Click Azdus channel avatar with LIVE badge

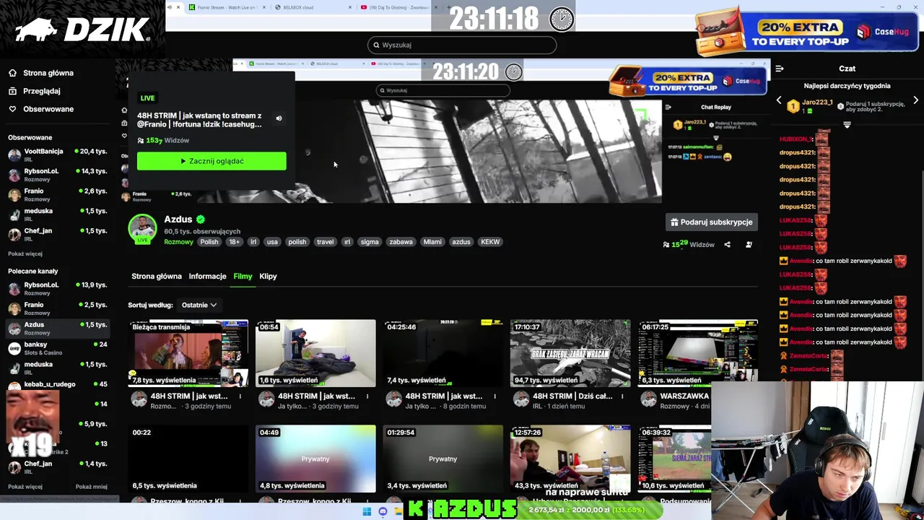142,229
